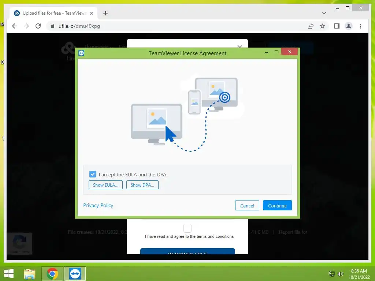Open a new Chrome tab
Screen dimensions: 375x281
tap(105, 13)
